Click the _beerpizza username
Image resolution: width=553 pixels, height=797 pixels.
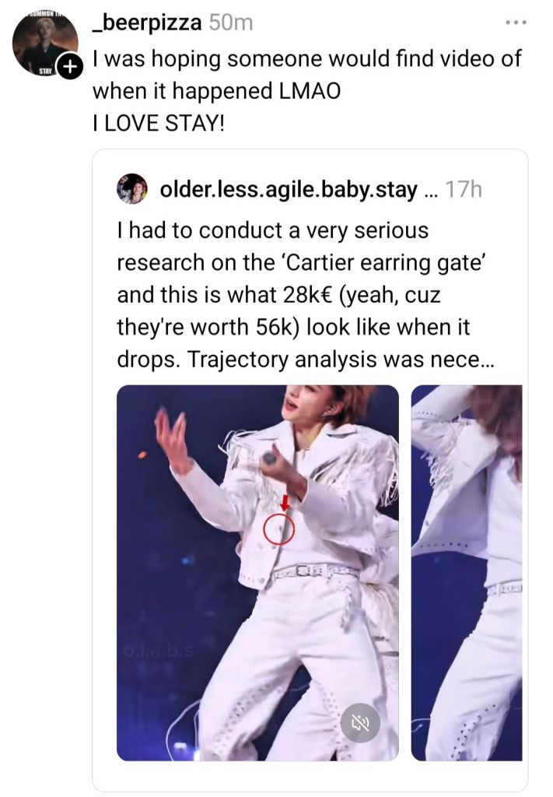(147, 23)
